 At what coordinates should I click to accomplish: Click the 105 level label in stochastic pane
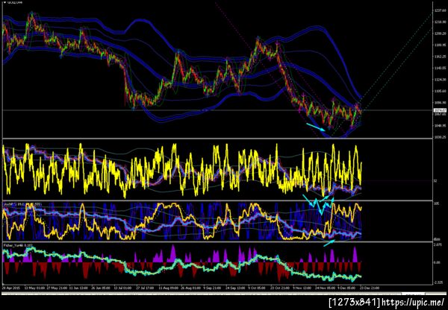click(x=437, y=204)
